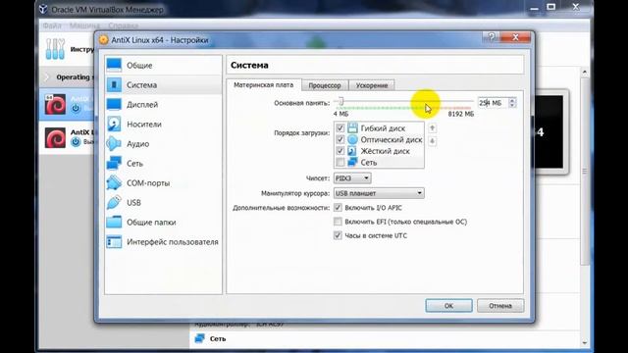Select Оптический диск text in boot order

[x=392, y=139]
